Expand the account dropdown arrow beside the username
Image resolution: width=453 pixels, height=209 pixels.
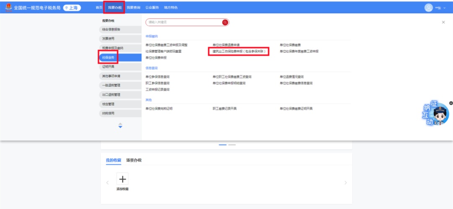click(x=445, y=8)
